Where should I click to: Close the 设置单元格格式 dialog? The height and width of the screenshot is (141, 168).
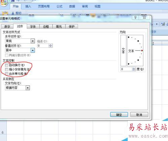pyautogui.click(x=144, y=17)
